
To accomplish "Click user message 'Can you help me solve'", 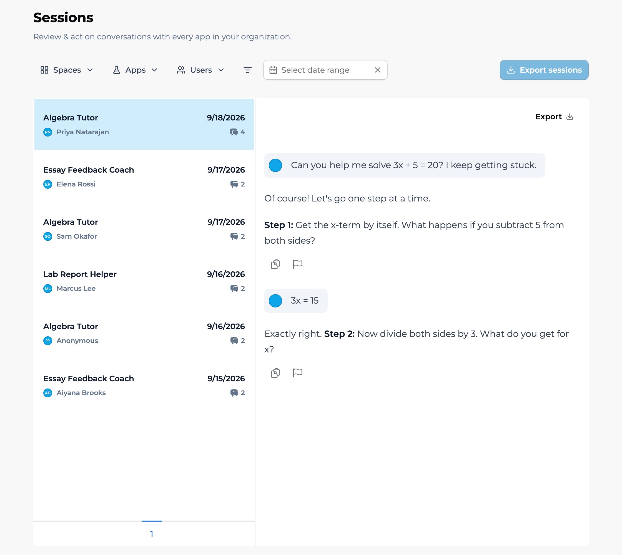I will (x=404, y=165).
